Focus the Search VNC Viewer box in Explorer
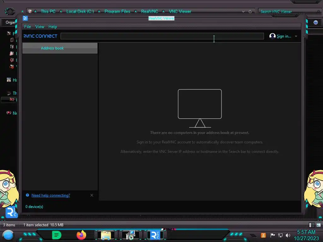 290,12
